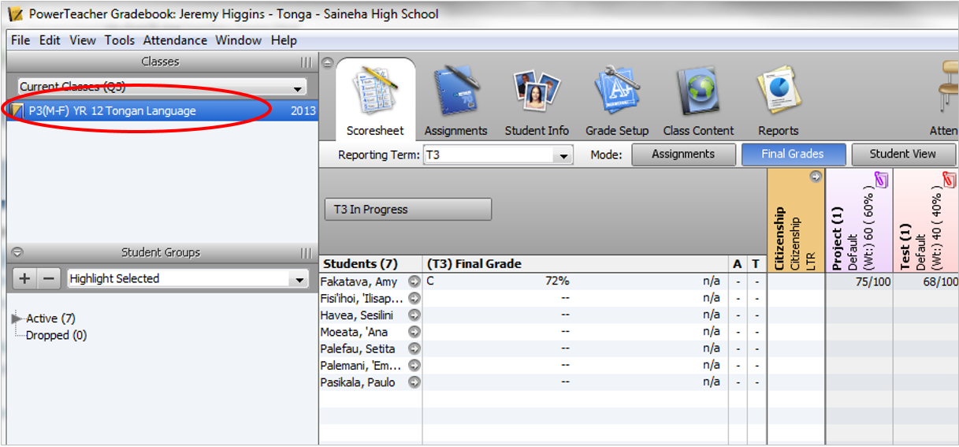Click arrow icon next to Palefau, Setita
Screen dimensions: 959x447
pos(414,349)
